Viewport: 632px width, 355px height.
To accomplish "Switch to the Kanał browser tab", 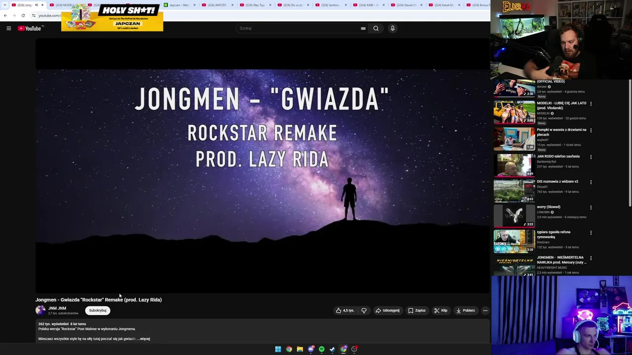I will 444,5.
